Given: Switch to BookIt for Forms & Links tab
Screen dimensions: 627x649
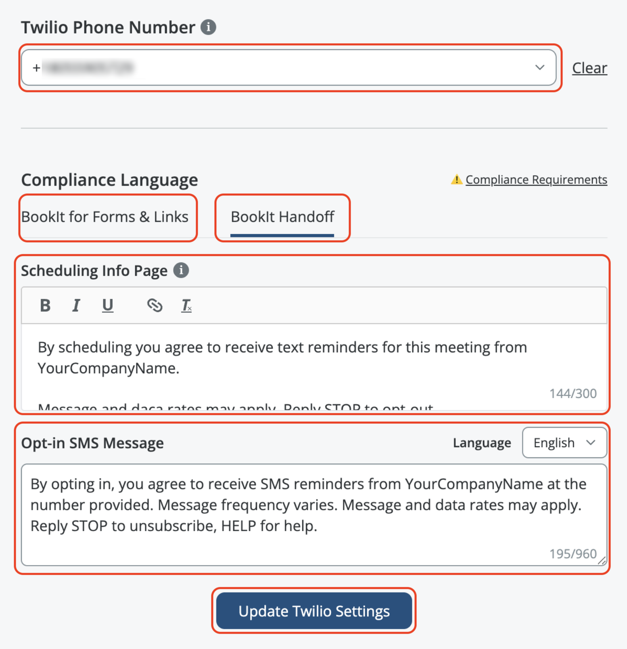Looking at the screenshot, I should (x=105, y=217).
